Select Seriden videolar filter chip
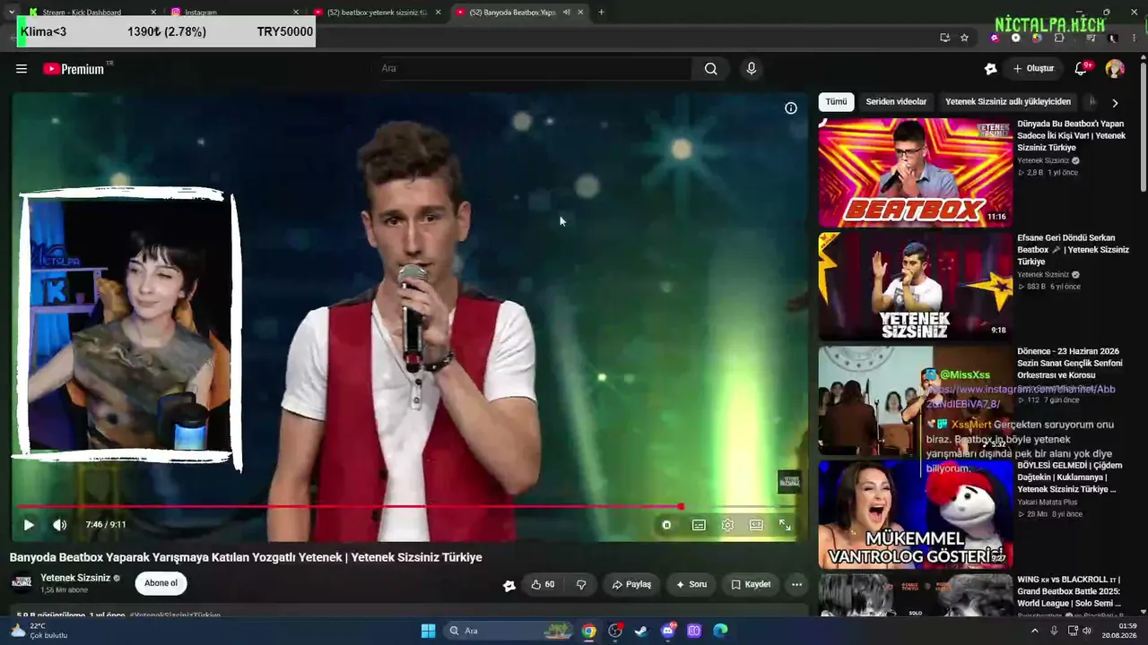This screenshot has width=1148, height=645. point(896,102)
